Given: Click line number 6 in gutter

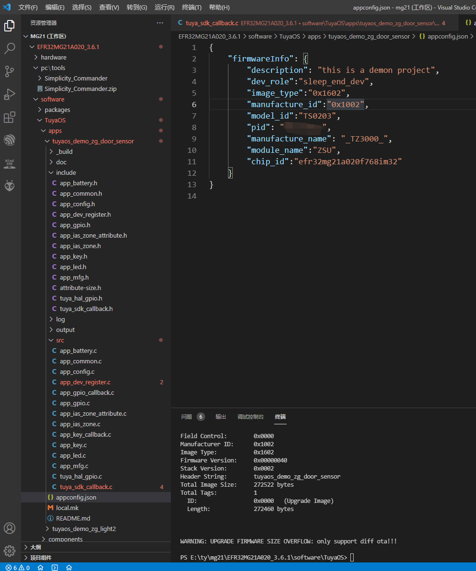Looking at the screenshot, I should tap(194, 104).
